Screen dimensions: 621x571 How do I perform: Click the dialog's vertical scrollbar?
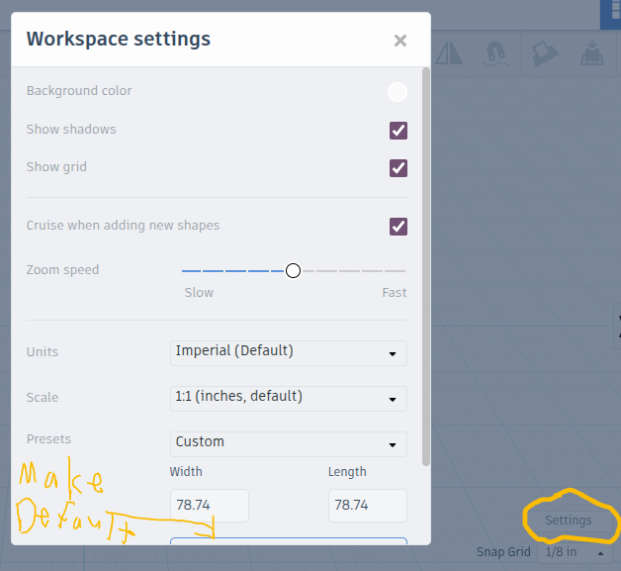pos(426,266)
